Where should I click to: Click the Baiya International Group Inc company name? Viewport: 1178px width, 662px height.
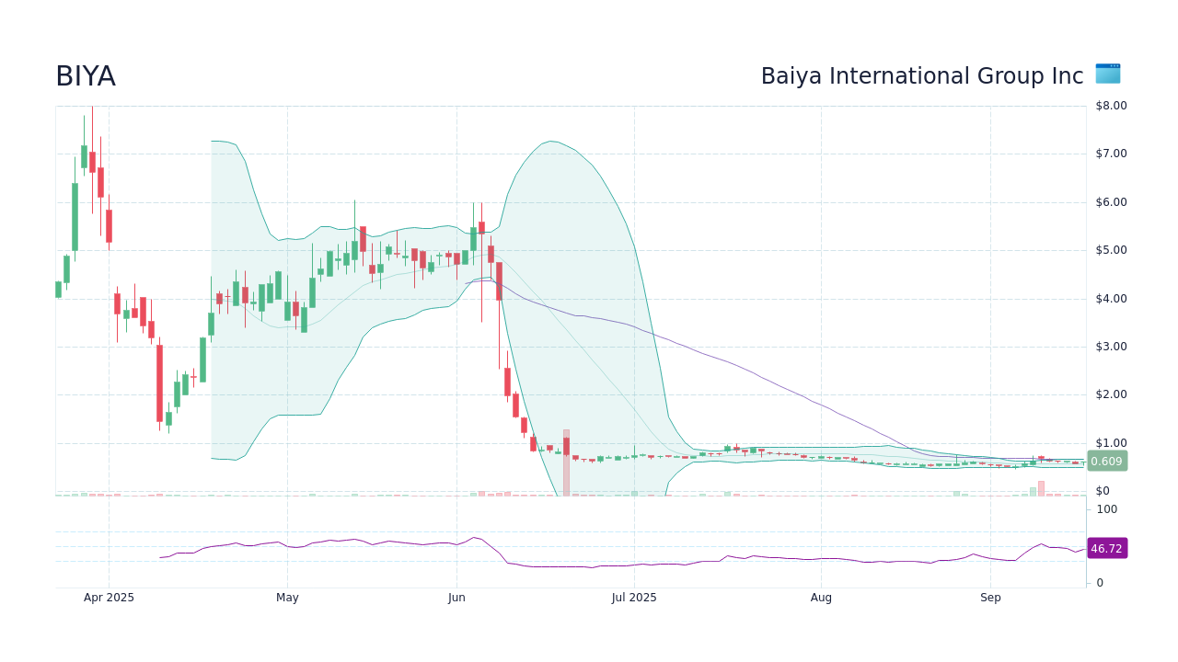click(x=922, y=76)
